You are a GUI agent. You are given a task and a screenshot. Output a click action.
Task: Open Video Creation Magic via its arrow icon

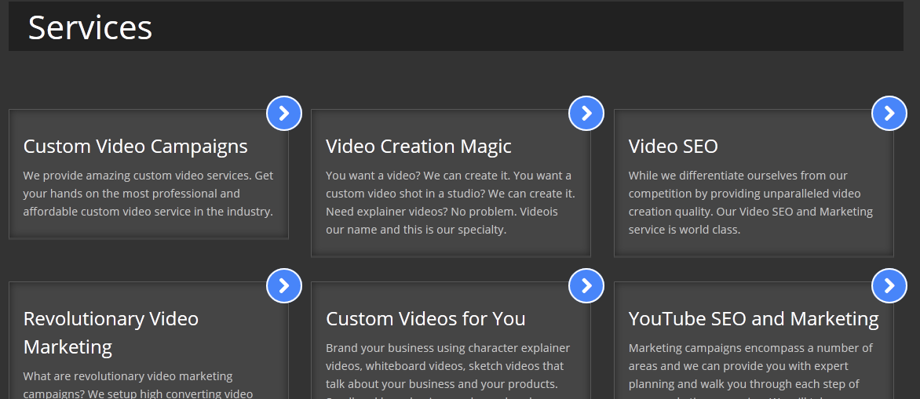pos(586,114)
